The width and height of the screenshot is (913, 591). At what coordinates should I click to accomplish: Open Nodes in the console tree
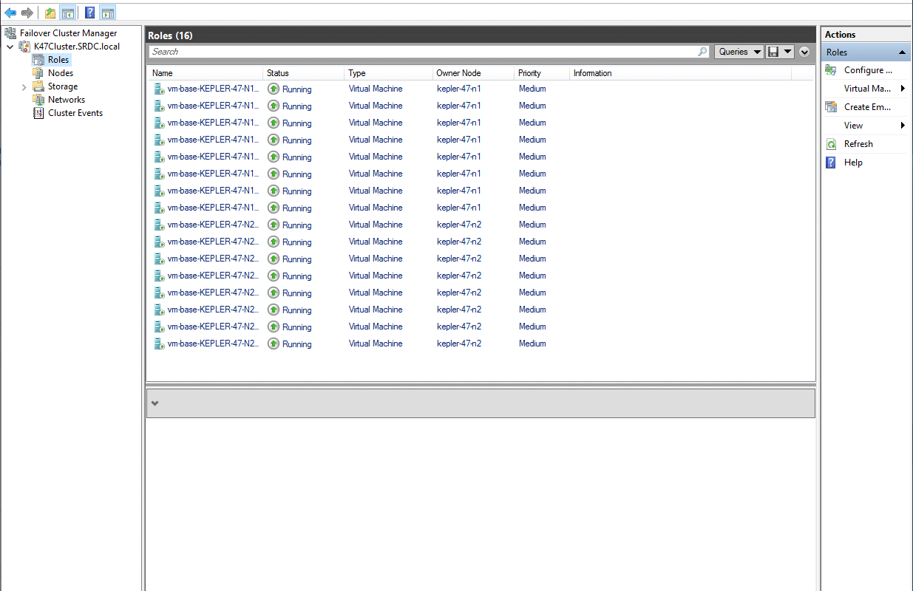[x=61, y=73]
